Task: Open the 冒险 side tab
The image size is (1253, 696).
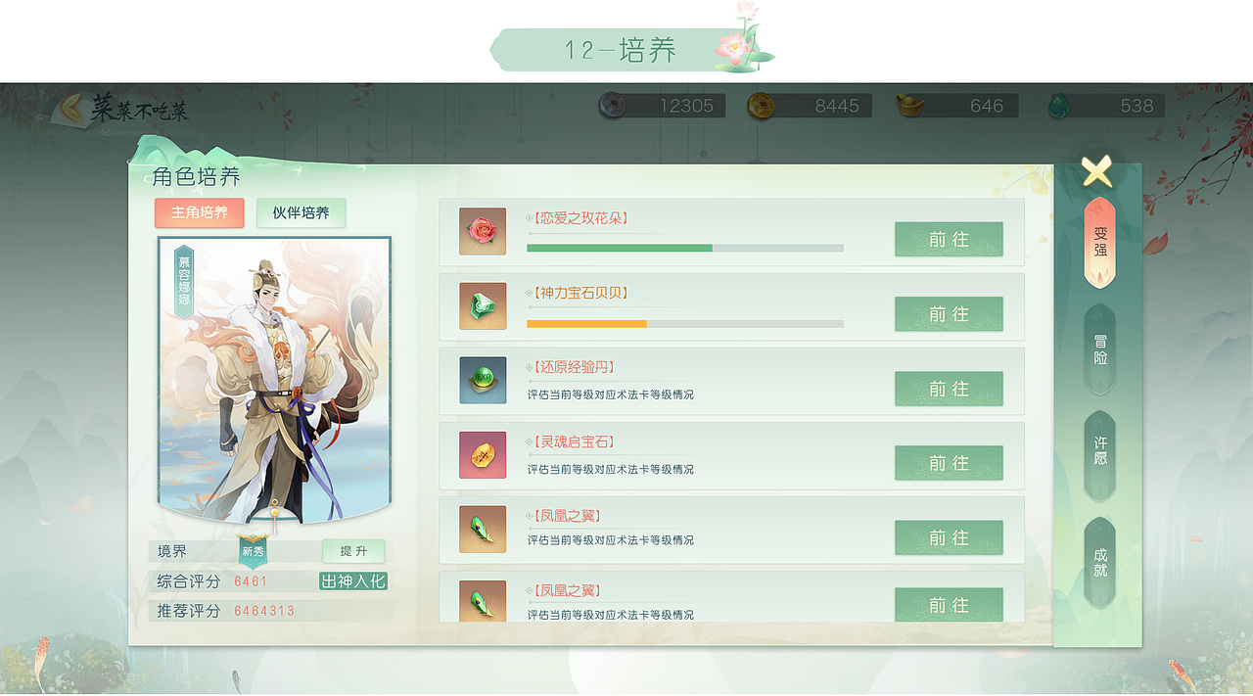Action: [x=1100, y=349]
